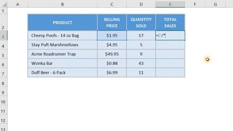
Task: Click quantity cell showing 5
Action: (141, 45)
